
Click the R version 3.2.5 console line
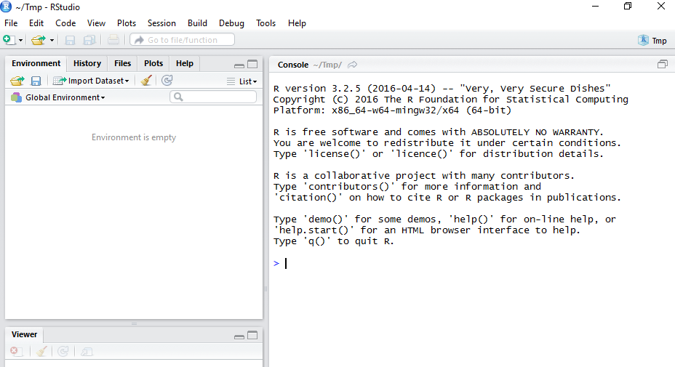click(x=442, y=88)
